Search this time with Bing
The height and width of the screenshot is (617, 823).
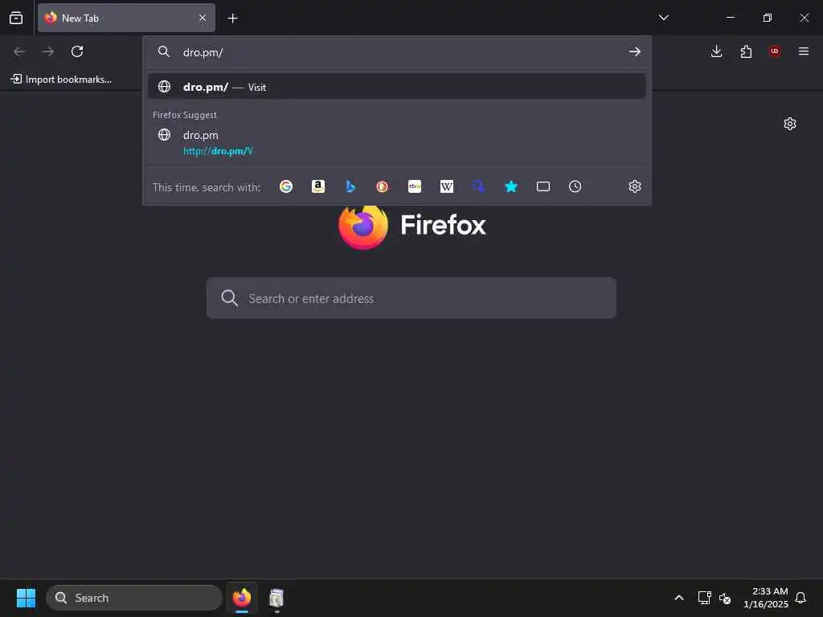(350, 186)
